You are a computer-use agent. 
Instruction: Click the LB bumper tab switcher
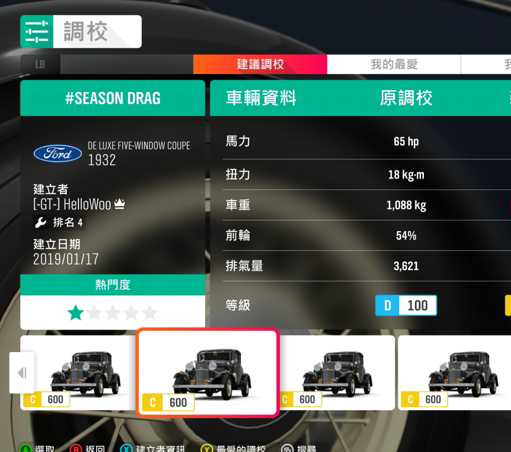(40, 64)
